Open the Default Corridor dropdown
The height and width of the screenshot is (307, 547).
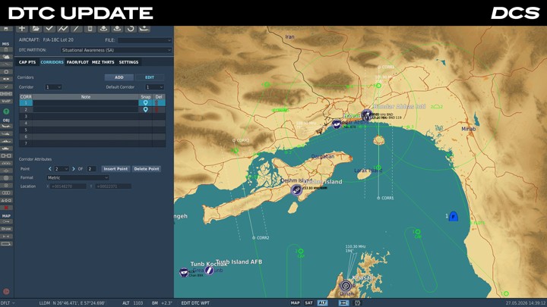pyautogui.click(x=154, y=87)
